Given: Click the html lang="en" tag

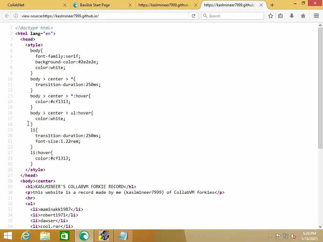Looking at the screenshot, I should point(35,33).
